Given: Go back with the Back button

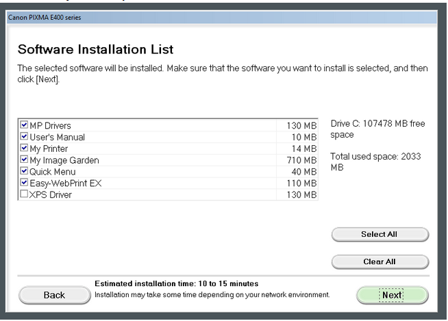Looking at the screenshot, I should click(54, 295).
